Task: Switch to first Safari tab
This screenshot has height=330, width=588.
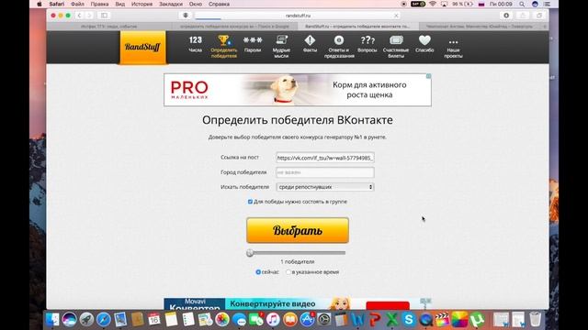Action: pyautogui.click(x=109, y=27)
